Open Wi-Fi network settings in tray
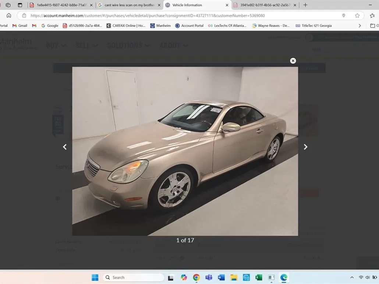The image size is (379, 284). (x=361, y=277)
